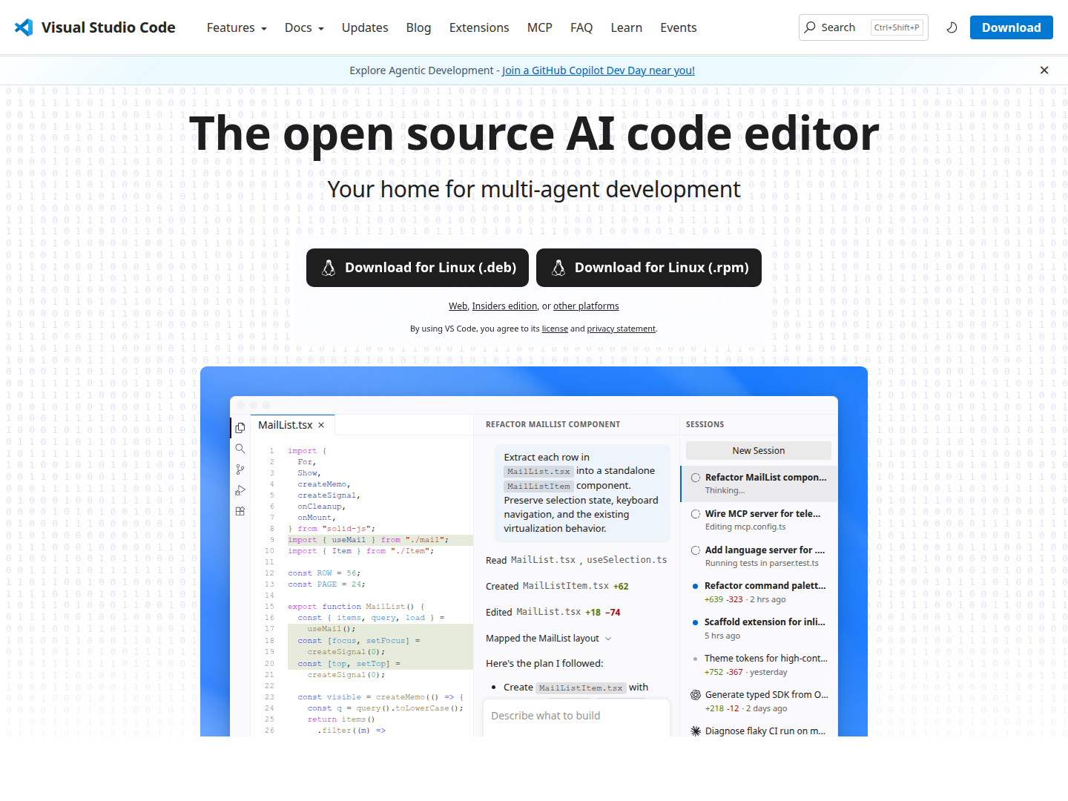
Task: Click Download for Linux (.deb) button
Action: (418, 268)
